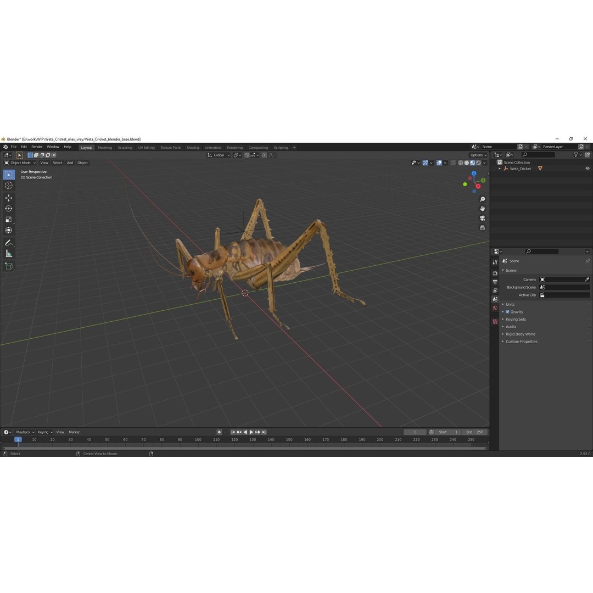Image resolution: width=593 pixels, height=593 pixels.
Task: Select the Select Box tool
Action: 9,175
